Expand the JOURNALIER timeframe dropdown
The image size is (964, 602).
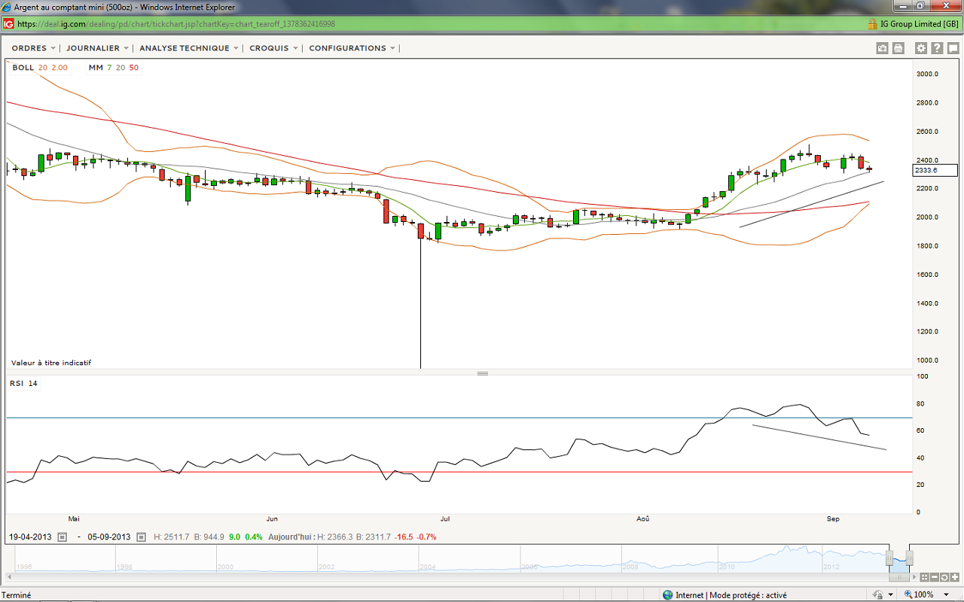[x=98, y=48]
